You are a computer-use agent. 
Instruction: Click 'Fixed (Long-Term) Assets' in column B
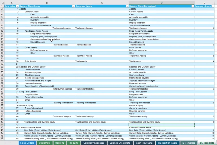[x=37, y=31]
